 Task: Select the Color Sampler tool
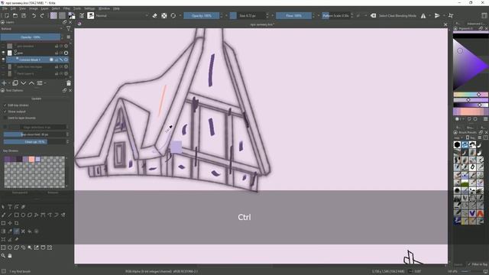(10, 231)
